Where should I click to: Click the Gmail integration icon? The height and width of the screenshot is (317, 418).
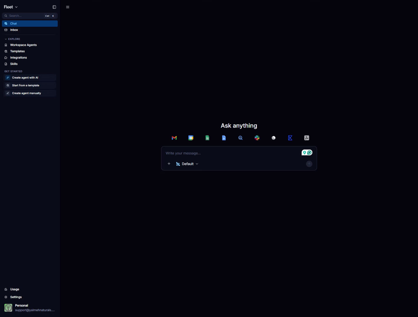174,138
